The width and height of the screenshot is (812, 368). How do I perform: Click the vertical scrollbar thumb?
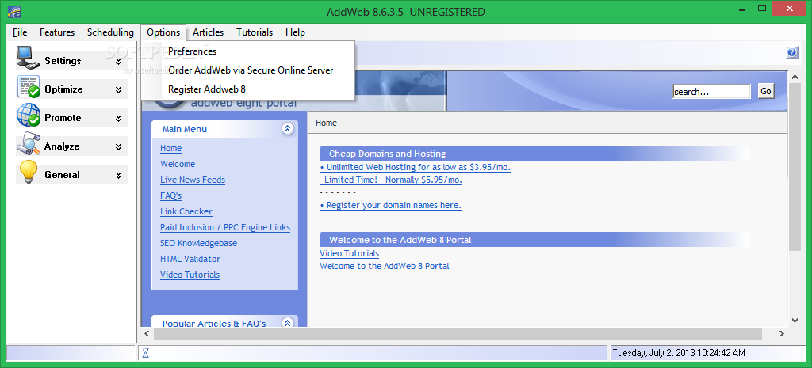795,166
